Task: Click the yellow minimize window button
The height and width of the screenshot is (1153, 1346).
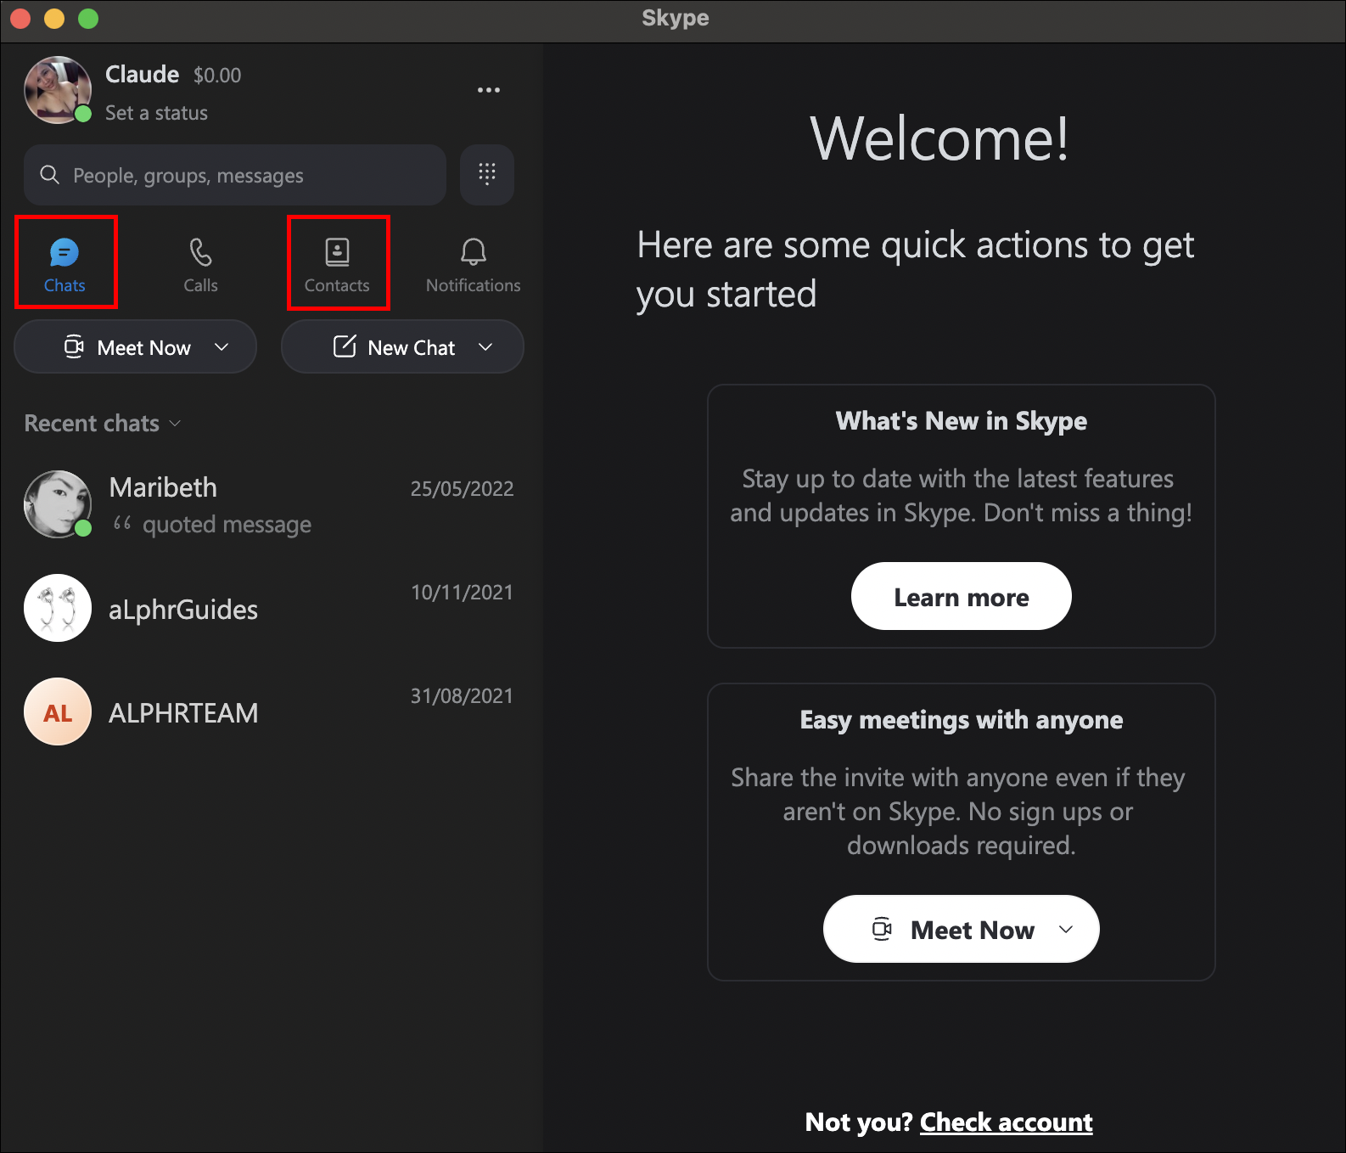Action: [x=54, y=18]
